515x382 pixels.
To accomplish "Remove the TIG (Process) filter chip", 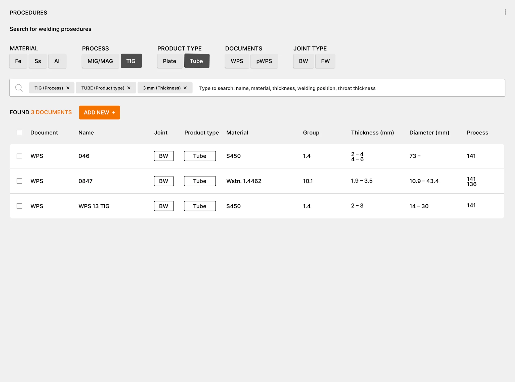I will [68, 88].
